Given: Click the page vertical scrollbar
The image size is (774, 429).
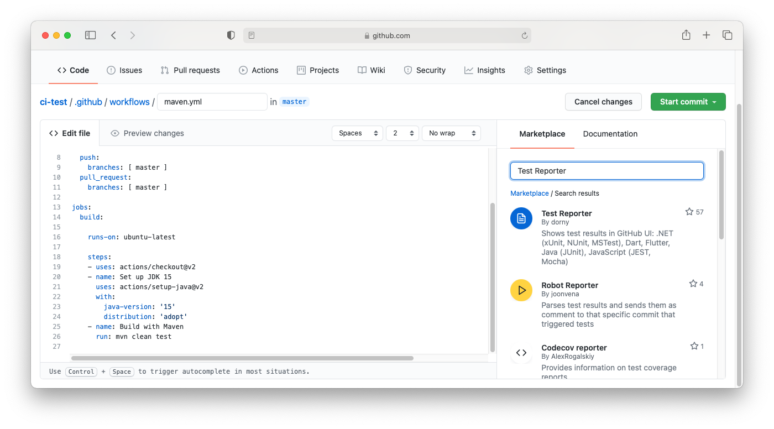Looking at the screenshot, I should click(739, 245).
